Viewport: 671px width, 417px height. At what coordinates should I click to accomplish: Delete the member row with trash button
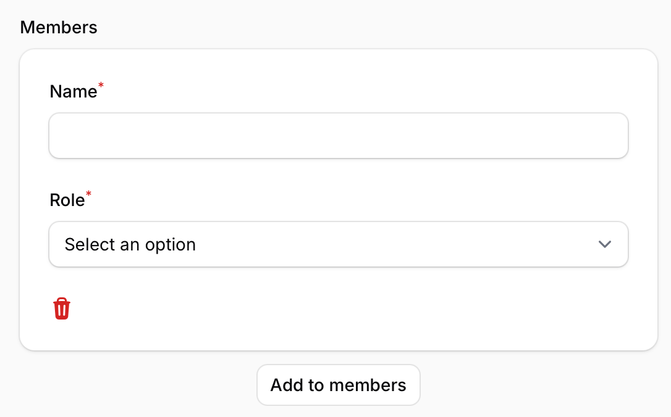pos(62,308)
